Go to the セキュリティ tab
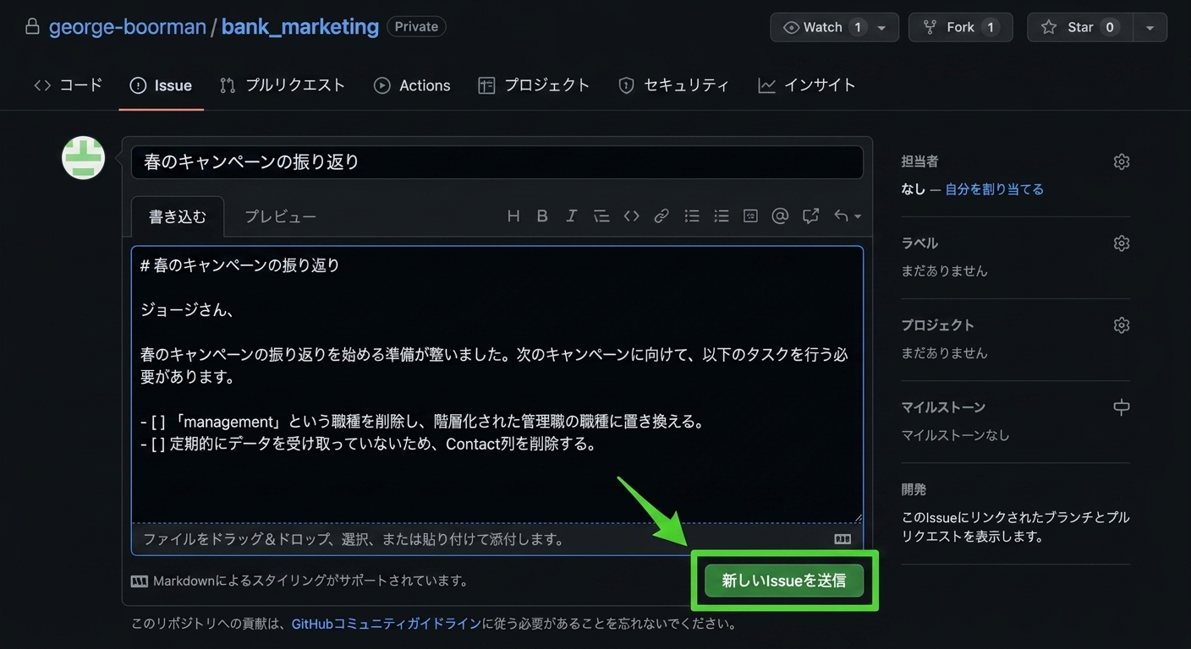Viewport: 1191px width, 649px height. 673,85
